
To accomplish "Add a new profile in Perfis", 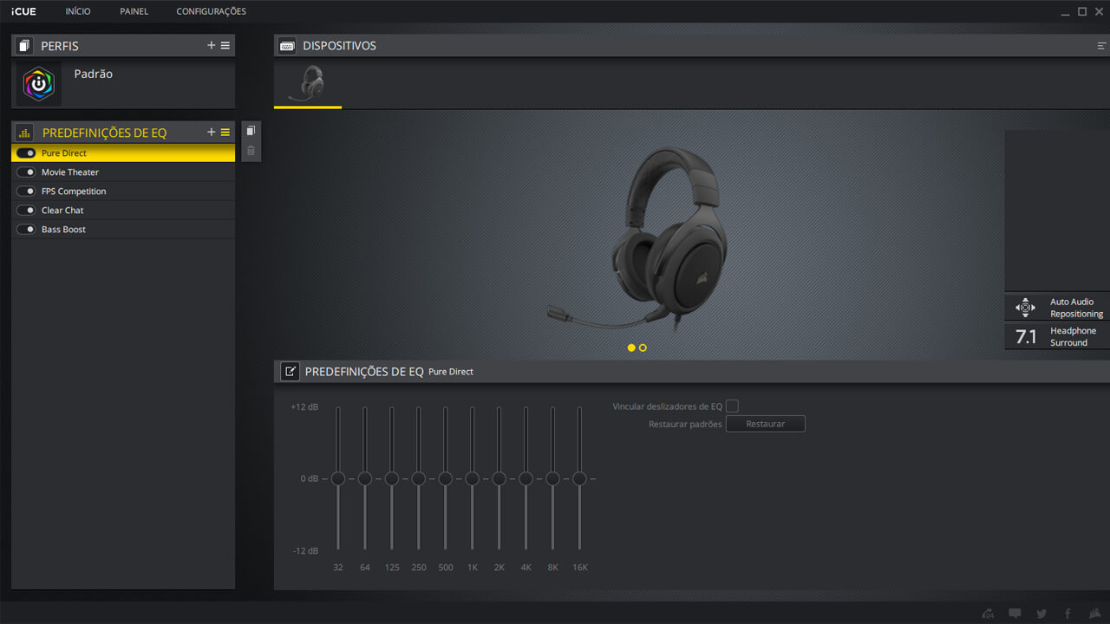I will [211, 45].
